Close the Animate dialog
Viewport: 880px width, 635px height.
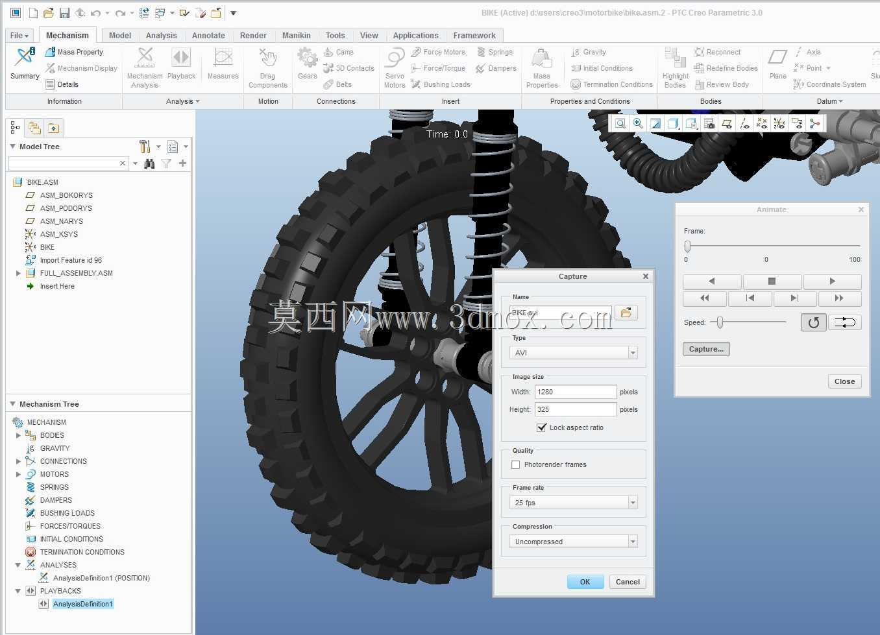click(x=844, y=381)
